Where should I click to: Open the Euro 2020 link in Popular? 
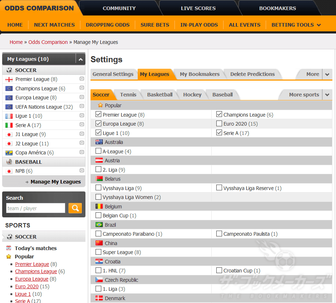point(27,286)
